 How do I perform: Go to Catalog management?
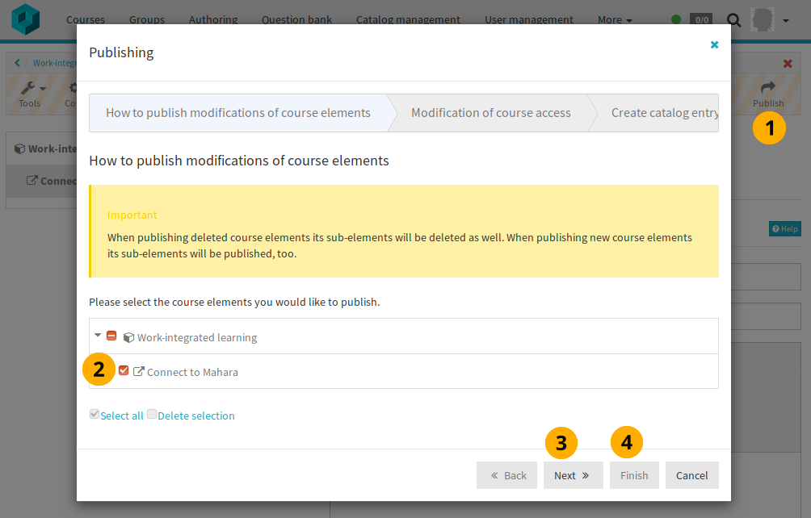[408, 19]
